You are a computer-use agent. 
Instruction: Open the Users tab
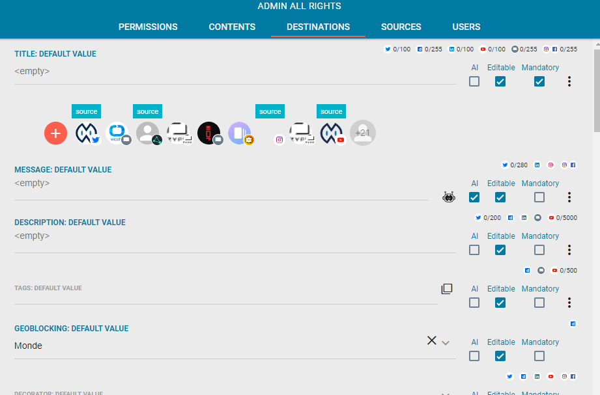[x=466, y=27]
